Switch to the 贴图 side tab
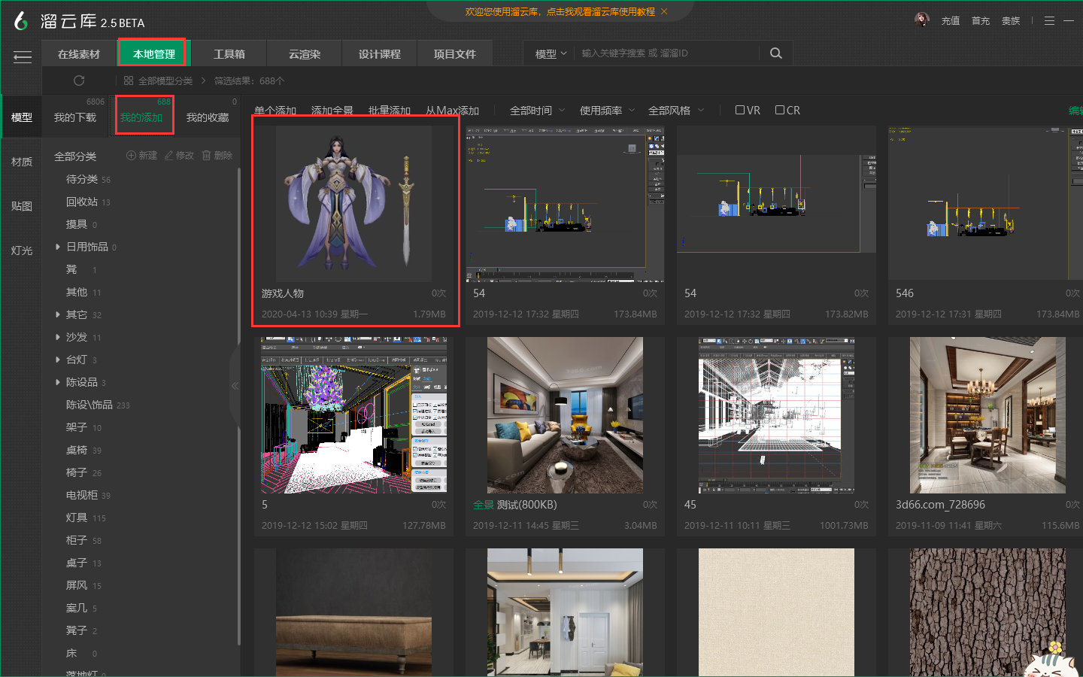1083x677 pixels. tap(22, 206)
